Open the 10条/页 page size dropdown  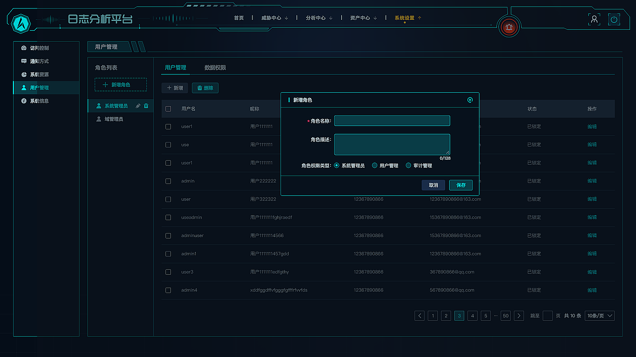tap(600, 316)
